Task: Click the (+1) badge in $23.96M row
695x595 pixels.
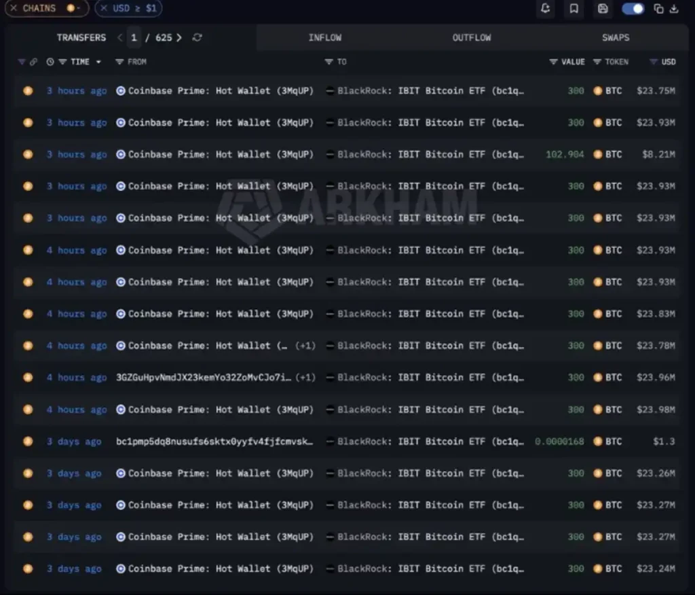Action: 305,378
